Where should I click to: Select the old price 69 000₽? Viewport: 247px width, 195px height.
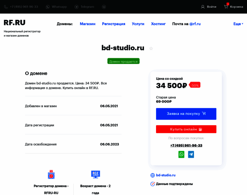tap(164, 101)
